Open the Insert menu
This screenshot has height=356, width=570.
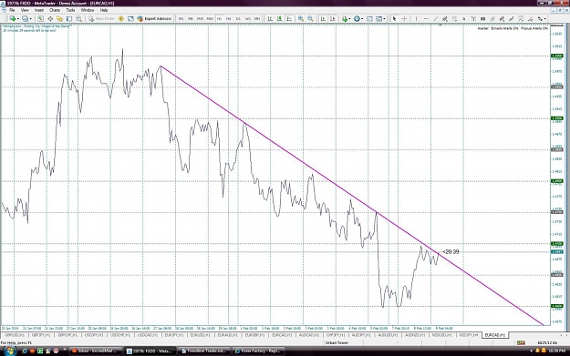39,10
